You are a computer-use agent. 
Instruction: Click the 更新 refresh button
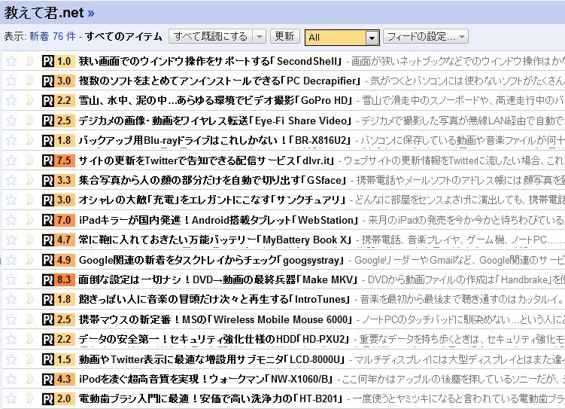pos(284,36)
